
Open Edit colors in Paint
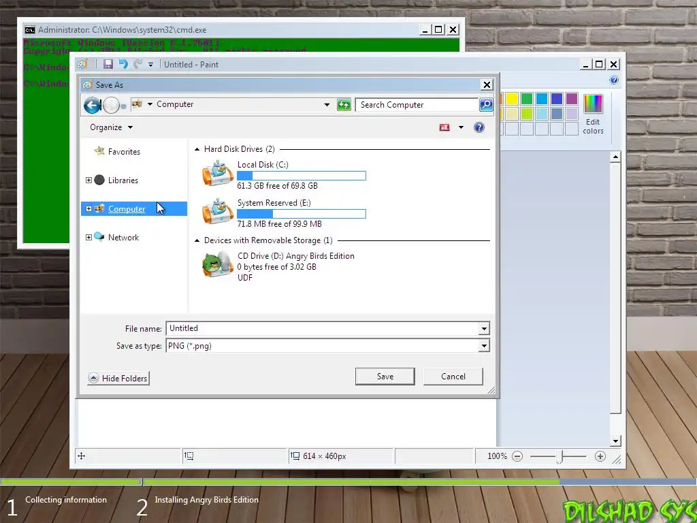click(x=593, y=114)
